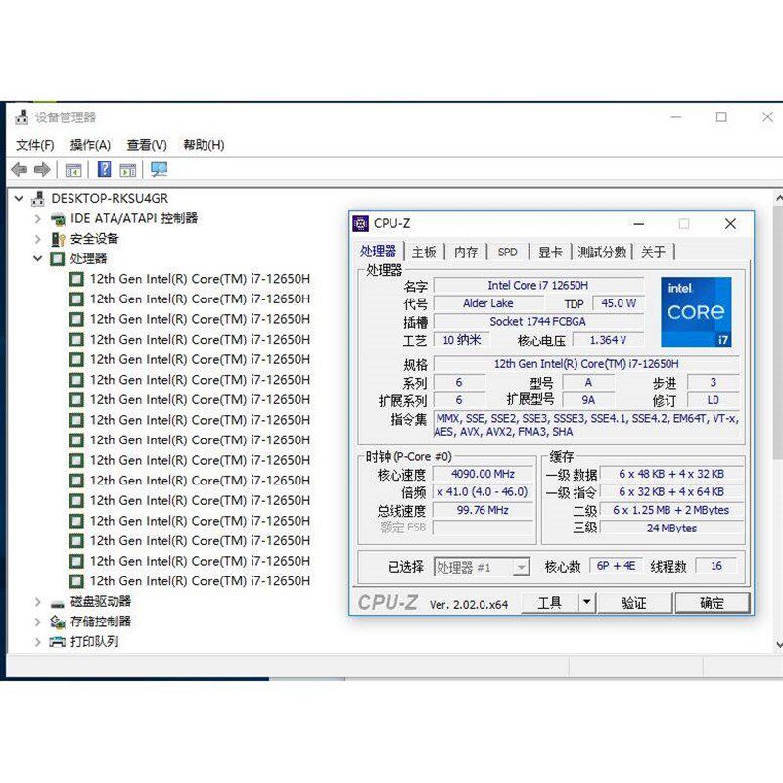
Task: Open the 查看(V) menu
Action: pos(147,145)
